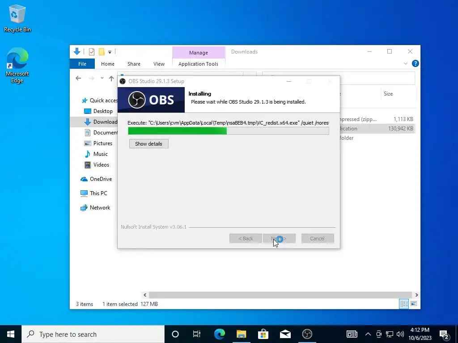Open Mail app from taskbar
Screen dimensions: 458x343
pos(285,334)
